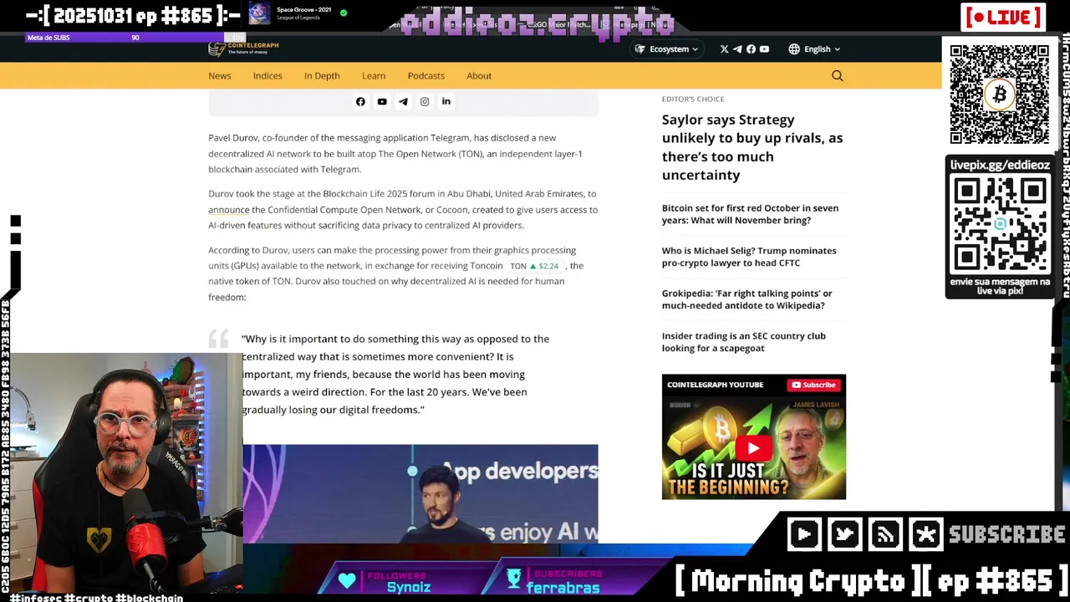Open the Facebook icon in top header

pos(751,49)
